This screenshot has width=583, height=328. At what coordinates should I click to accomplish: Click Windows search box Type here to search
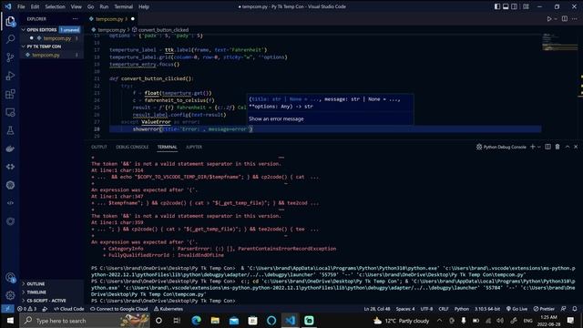click(85, 320)
